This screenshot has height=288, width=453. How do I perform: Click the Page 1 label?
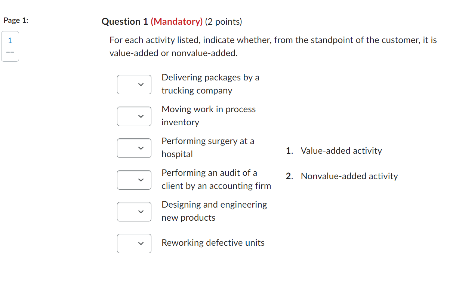16,21
